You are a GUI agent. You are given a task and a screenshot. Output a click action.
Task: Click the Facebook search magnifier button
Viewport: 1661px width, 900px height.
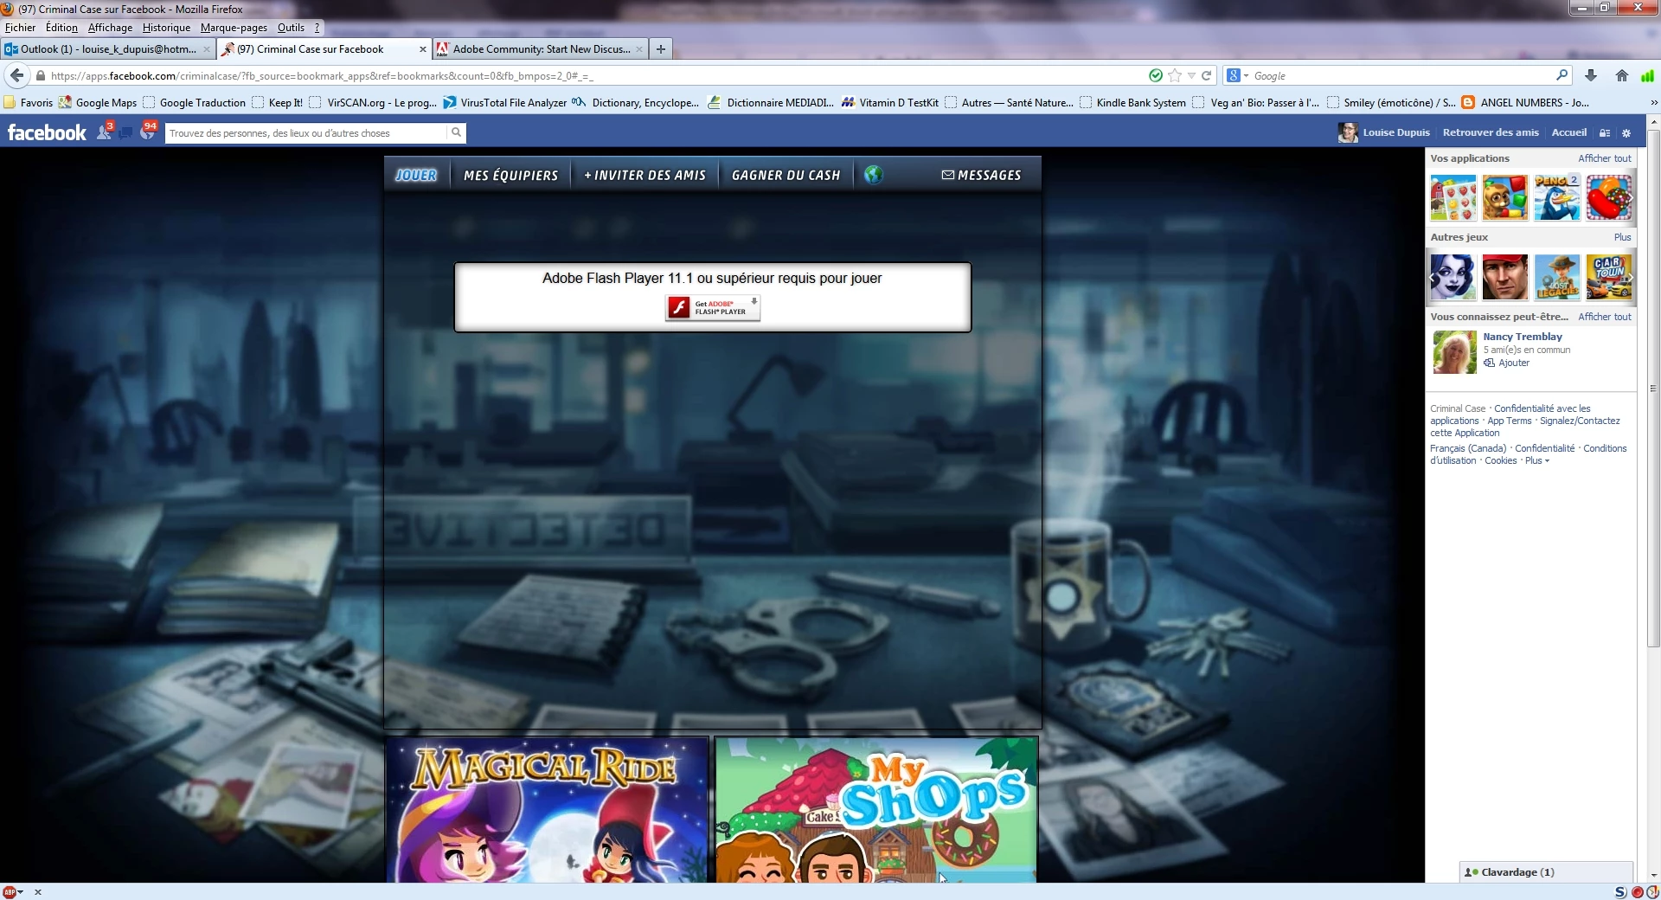[x=456, y=132]
